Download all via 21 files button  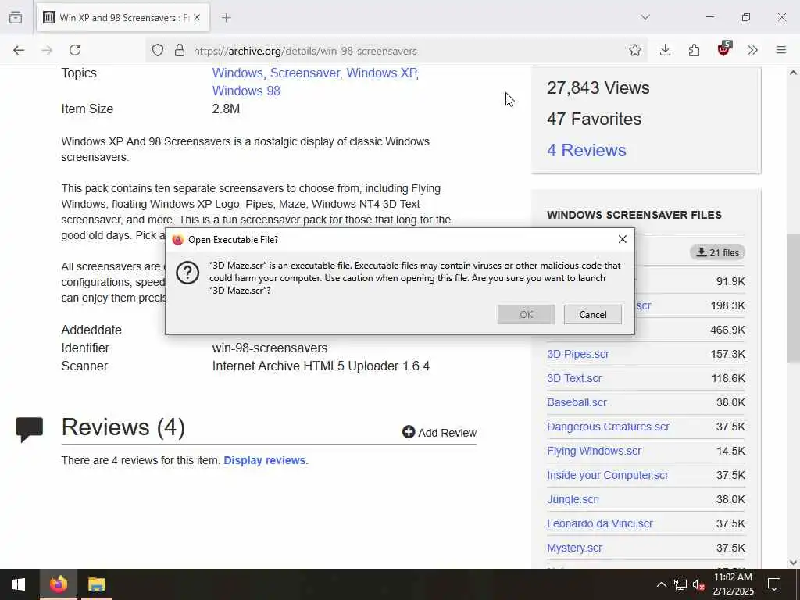[717, 252]
